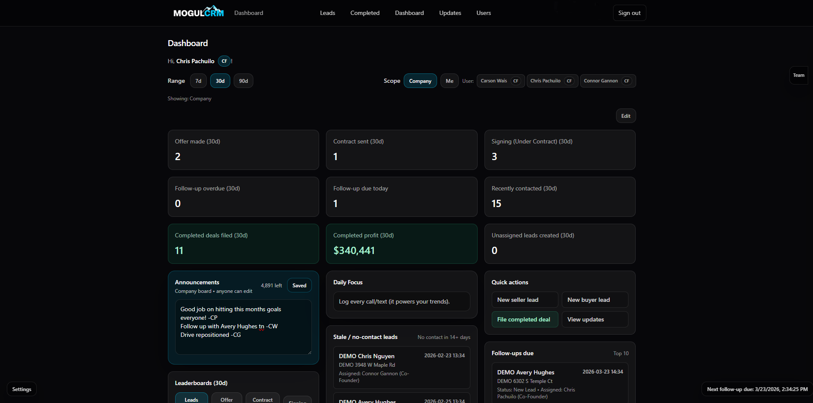
Task: Click the MOGUL CRM logo
Action: (198, 12)
